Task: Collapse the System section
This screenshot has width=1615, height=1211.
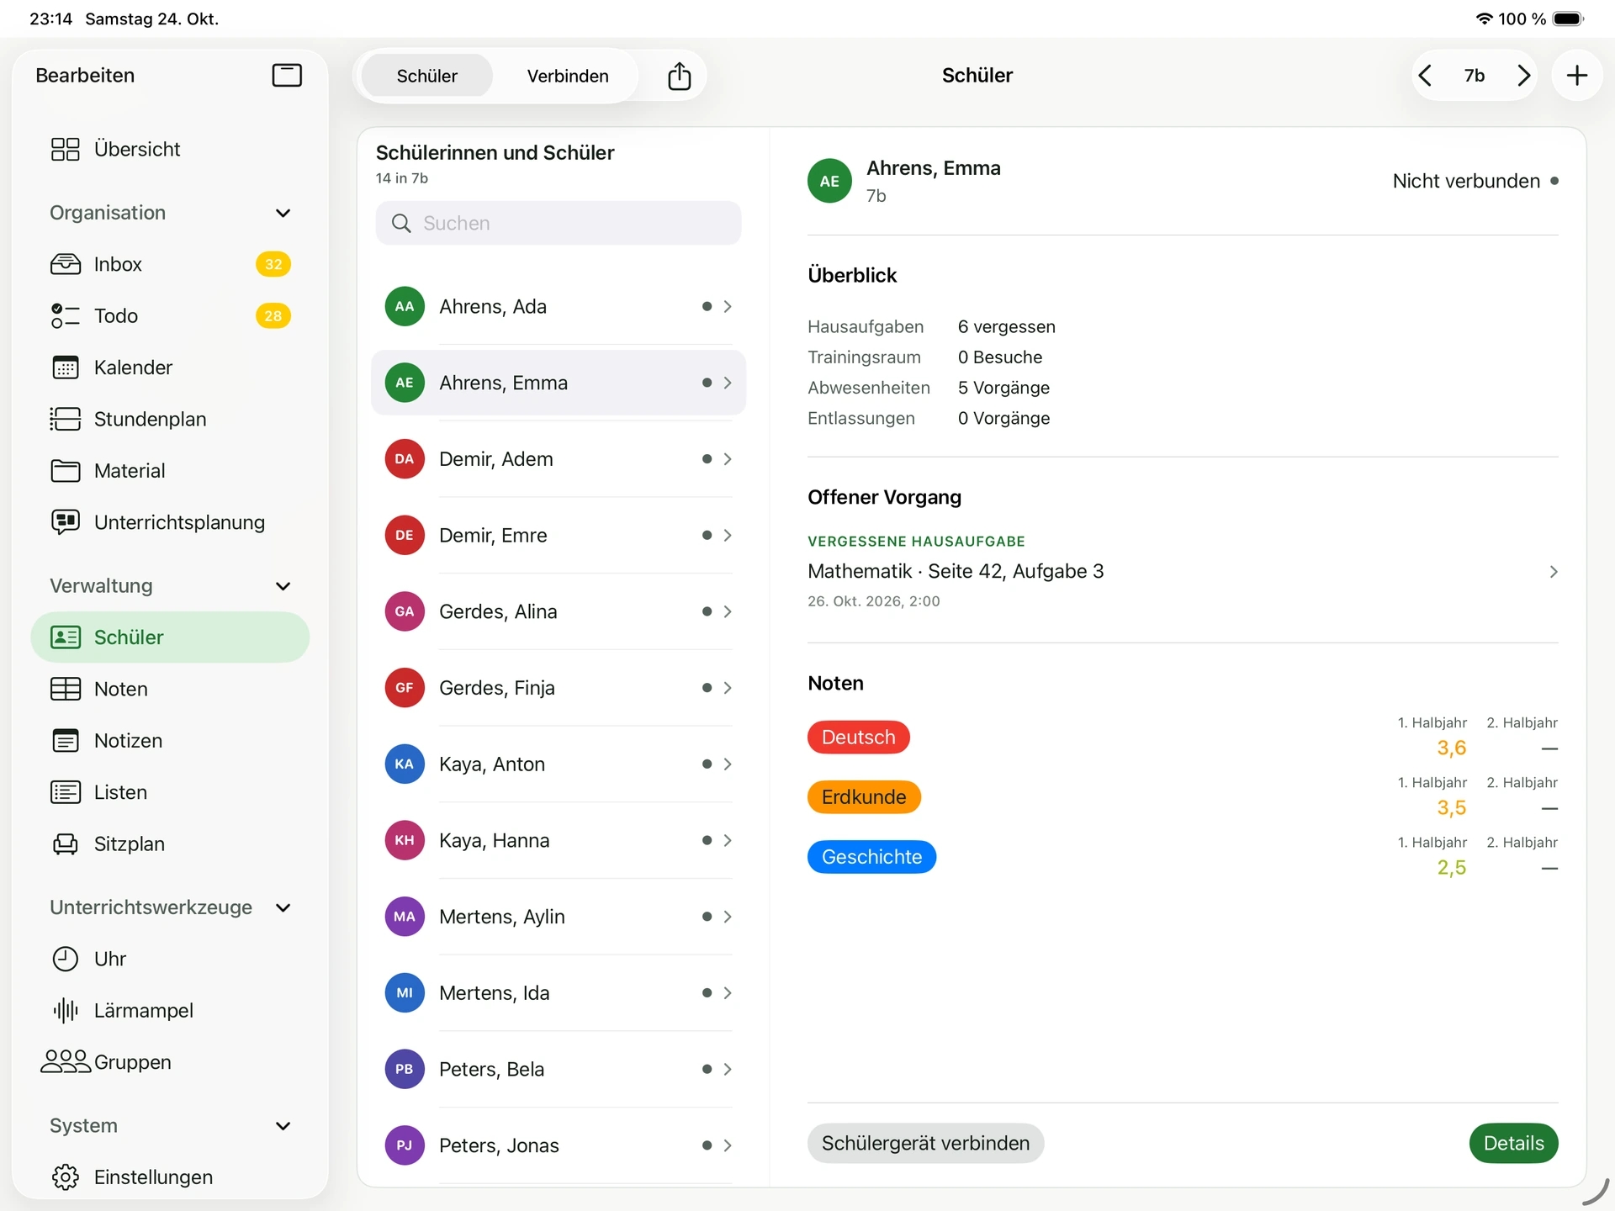Action: pyautogui.click(x=283, y=1126)
